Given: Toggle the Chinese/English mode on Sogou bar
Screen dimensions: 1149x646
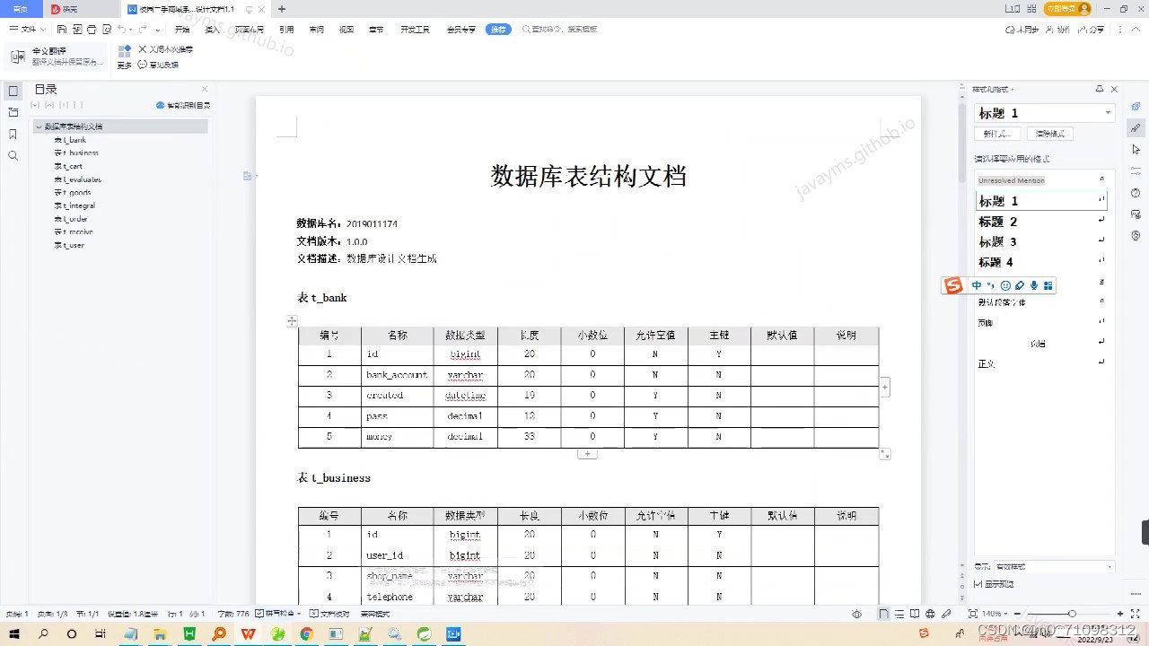Looking at the screenshot, I should (x=977, y=285).
